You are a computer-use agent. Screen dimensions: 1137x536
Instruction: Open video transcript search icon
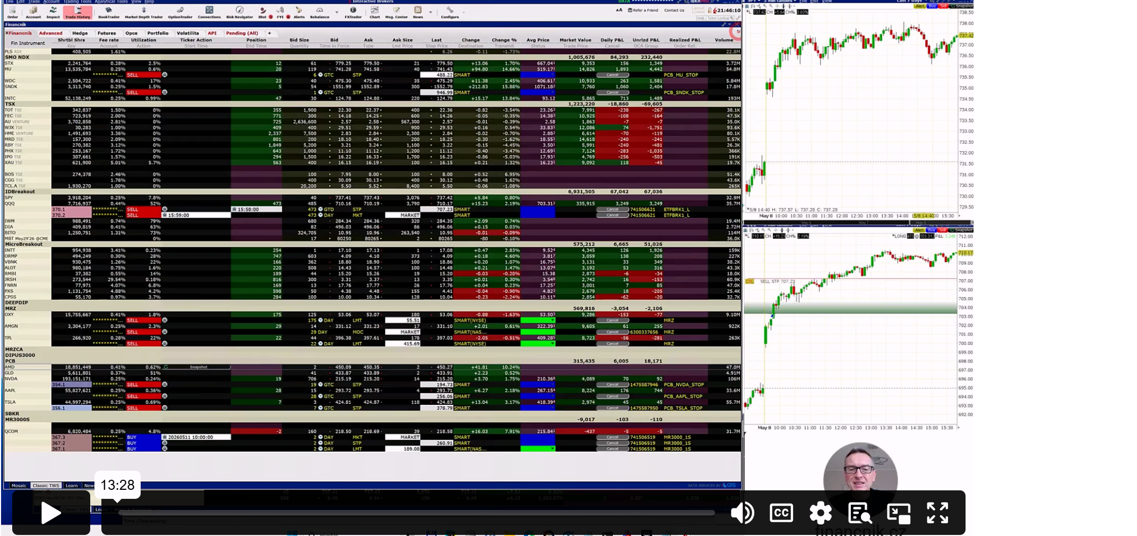[x=860, y=513]
